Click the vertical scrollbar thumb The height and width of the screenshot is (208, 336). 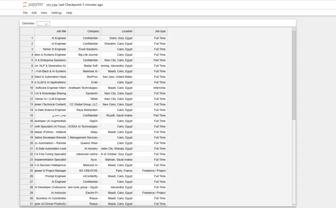294,75
